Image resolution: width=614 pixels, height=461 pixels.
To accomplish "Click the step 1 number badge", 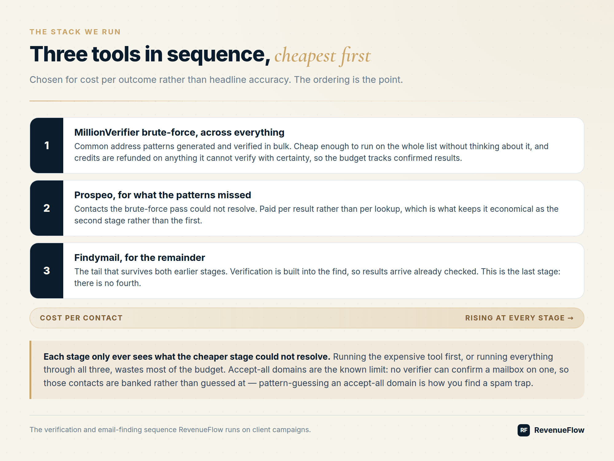I will 47,145.
